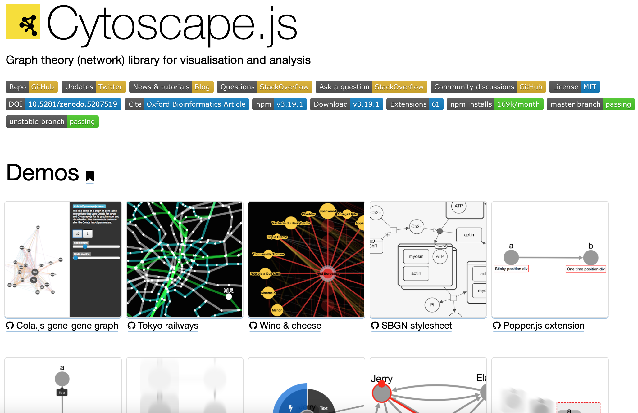This screenshot has height=413, width=638.
Task: Click the SBGN stylesheet link text
Action: (417, 326)
